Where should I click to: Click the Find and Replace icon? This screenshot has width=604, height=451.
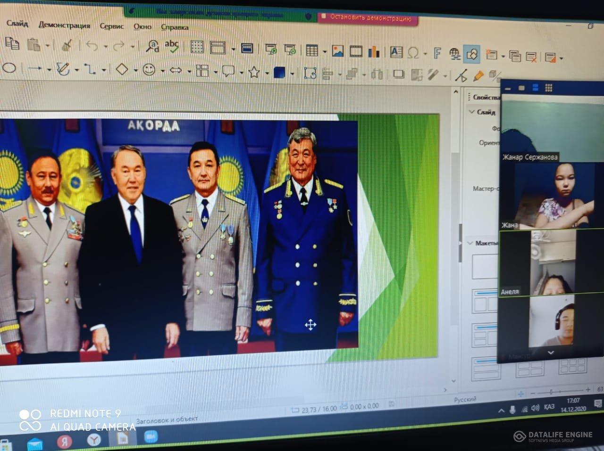click(x=152, y=46)
